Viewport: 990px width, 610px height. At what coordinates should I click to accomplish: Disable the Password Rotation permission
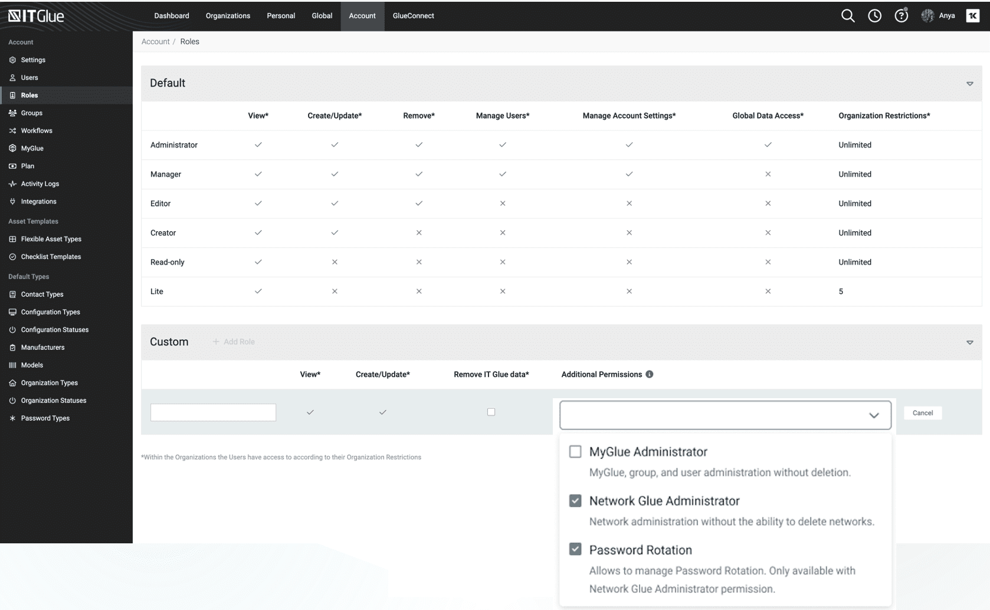[x=575, y=549]
